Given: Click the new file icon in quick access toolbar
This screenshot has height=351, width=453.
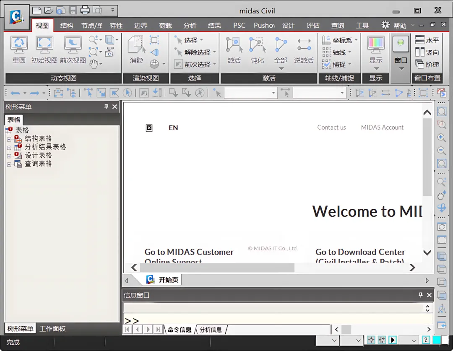Looking at the screenshot, I should [x=36, y=10].
